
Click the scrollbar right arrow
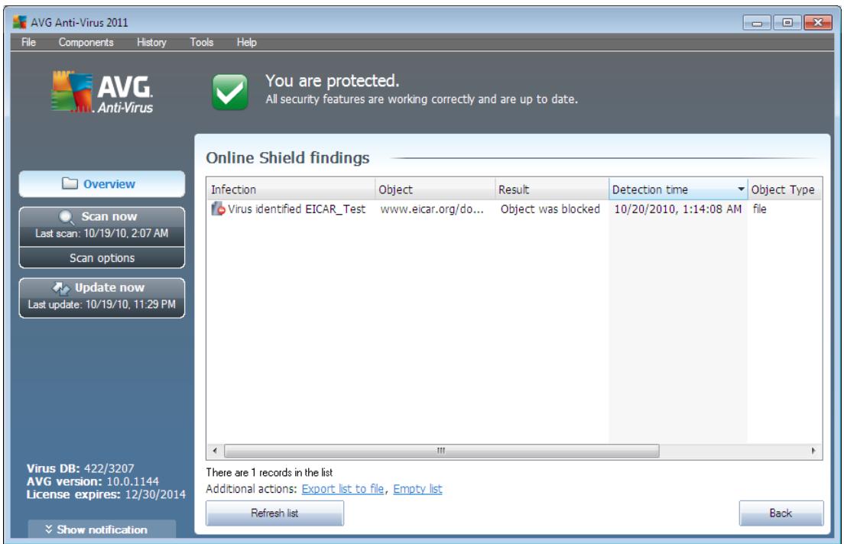pos(813,450)
